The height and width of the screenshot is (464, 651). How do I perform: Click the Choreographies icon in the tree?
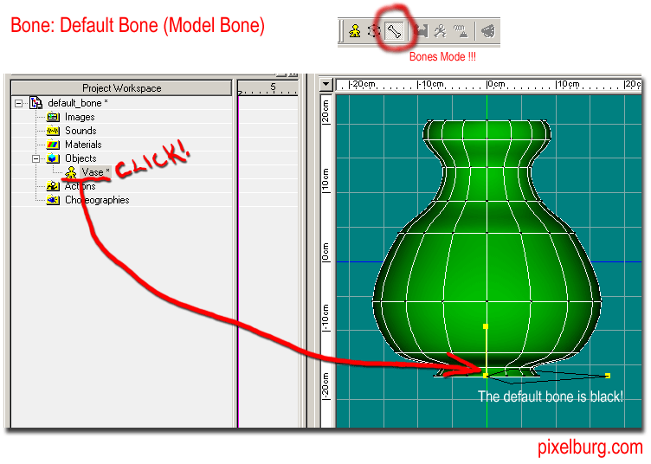53,200
